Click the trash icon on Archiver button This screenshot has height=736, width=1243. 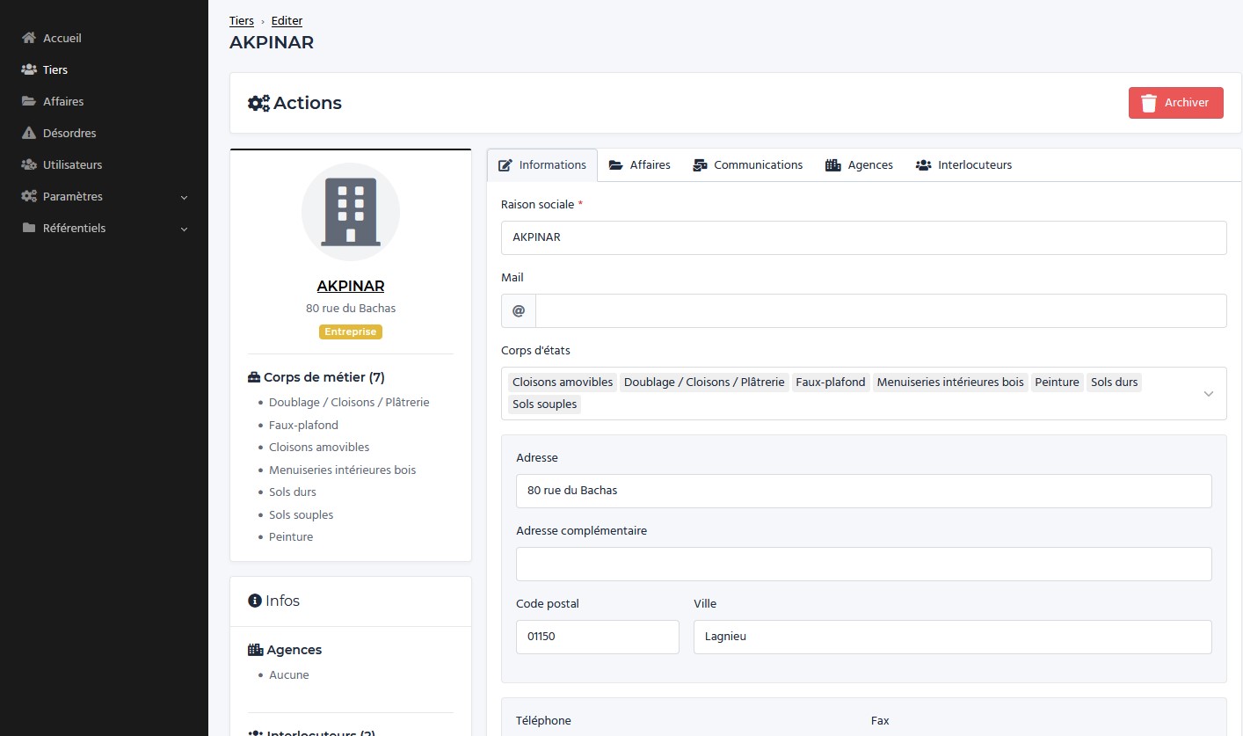[x=1148, y=103]
